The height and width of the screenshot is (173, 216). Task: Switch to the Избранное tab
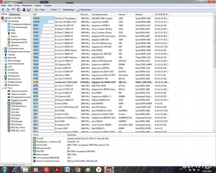[x=14, y=14]
